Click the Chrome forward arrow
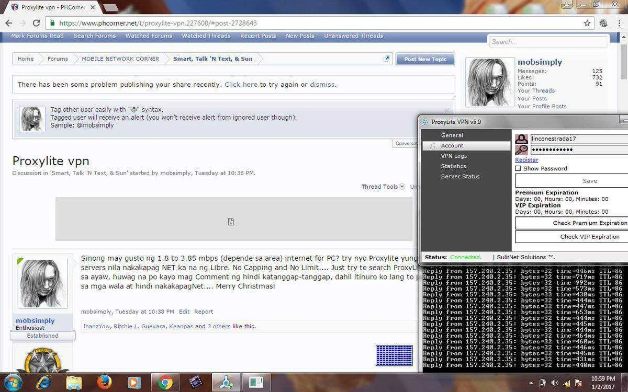The height and width of the screenshot is (392, 628). pos(22,23)
